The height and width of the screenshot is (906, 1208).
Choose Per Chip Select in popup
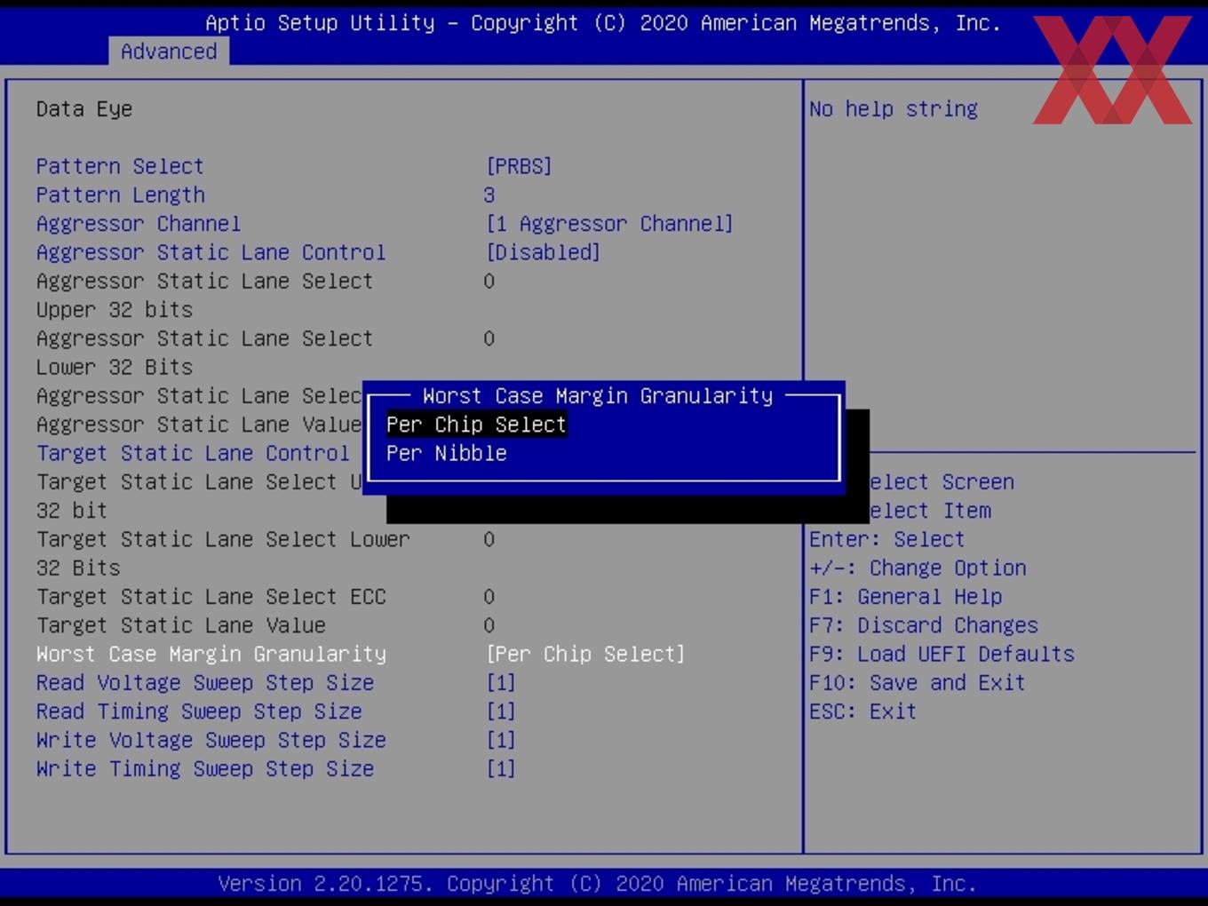(476, 425)
